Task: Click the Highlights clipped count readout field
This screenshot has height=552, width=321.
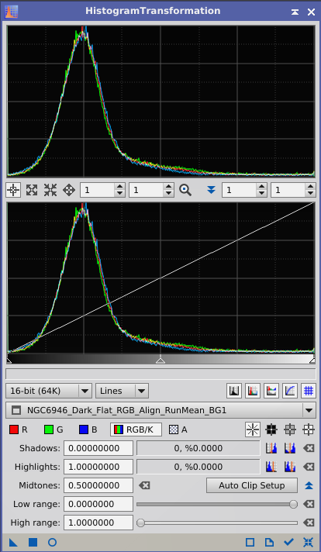Action: (x=198, y=467)
